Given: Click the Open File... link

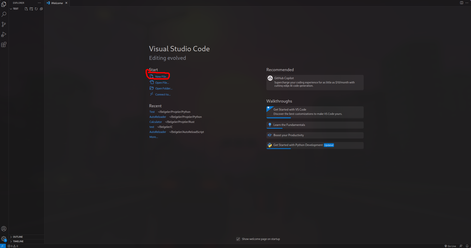Looking at the screenshot, I should 159,82.
